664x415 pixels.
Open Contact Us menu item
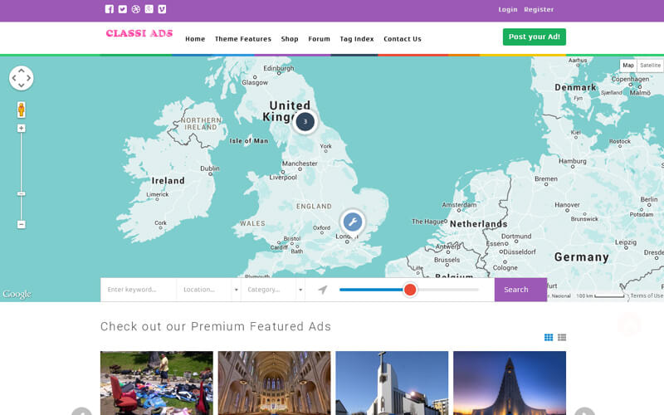point(403,39)
